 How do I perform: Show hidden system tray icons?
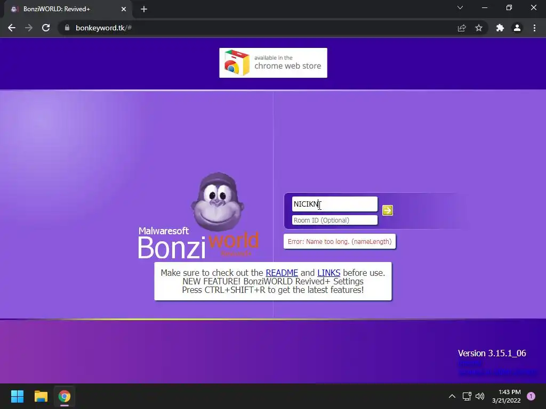coord(452,396)
